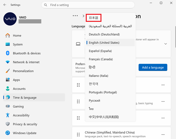The image size is (176, 139).
Task: Click Chinese (Simplified, Mainland China) language entry
Action: (x=121, y=133)
